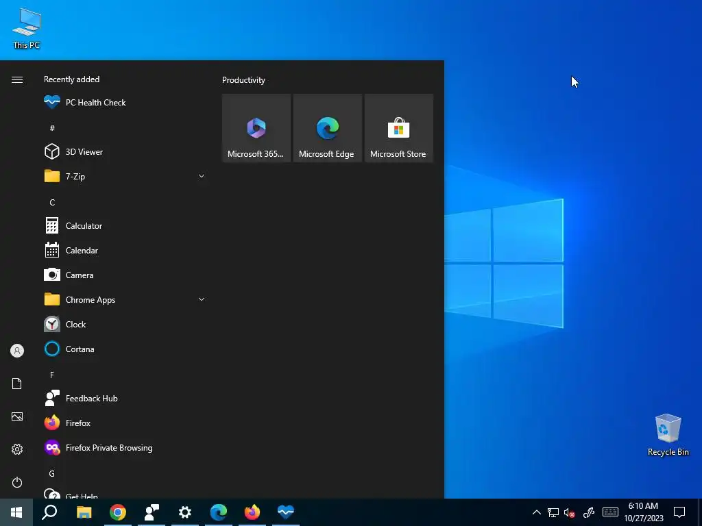Open the Action Center notifications icon

[x=679, y=512]
